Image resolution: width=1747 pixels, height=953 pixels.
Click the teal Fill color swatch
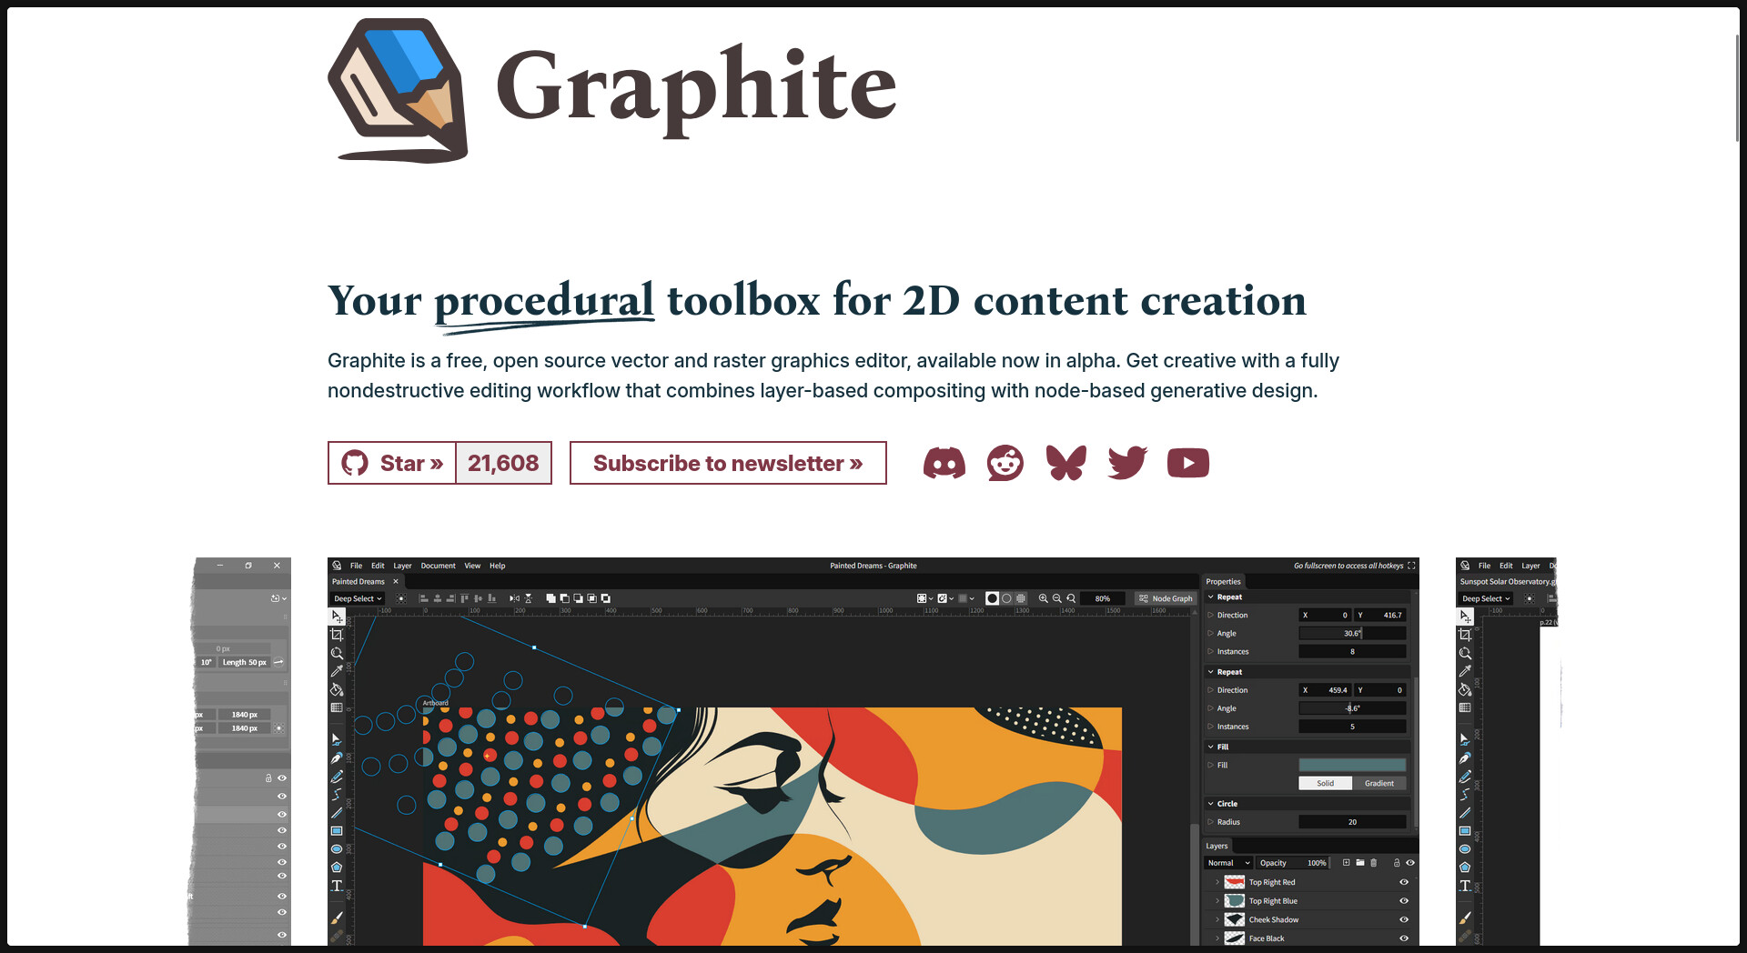1351,765
